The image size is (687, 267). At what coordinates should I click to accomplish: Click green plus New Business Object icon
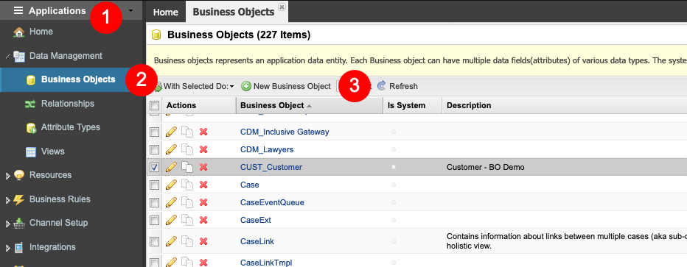(246, 86)
